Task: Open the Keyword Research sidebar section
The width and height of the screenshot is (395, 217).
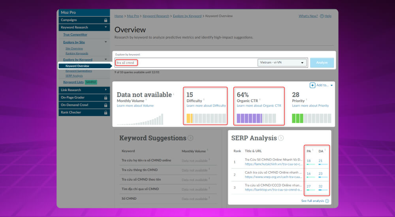Action: coord(84,27)
